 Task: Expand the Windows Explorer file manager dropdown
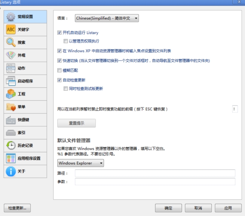click(x=80, y=163)
